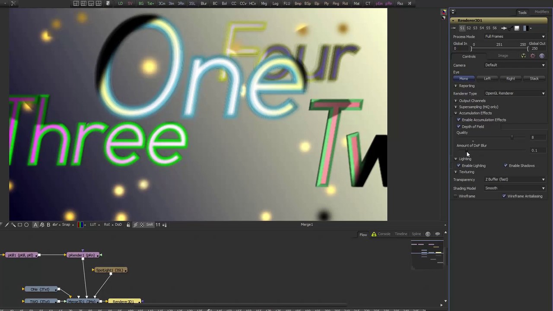Screen dimensions: 553x311
Task: Click the SV saver toolbar button
Action: coord(130,3)
